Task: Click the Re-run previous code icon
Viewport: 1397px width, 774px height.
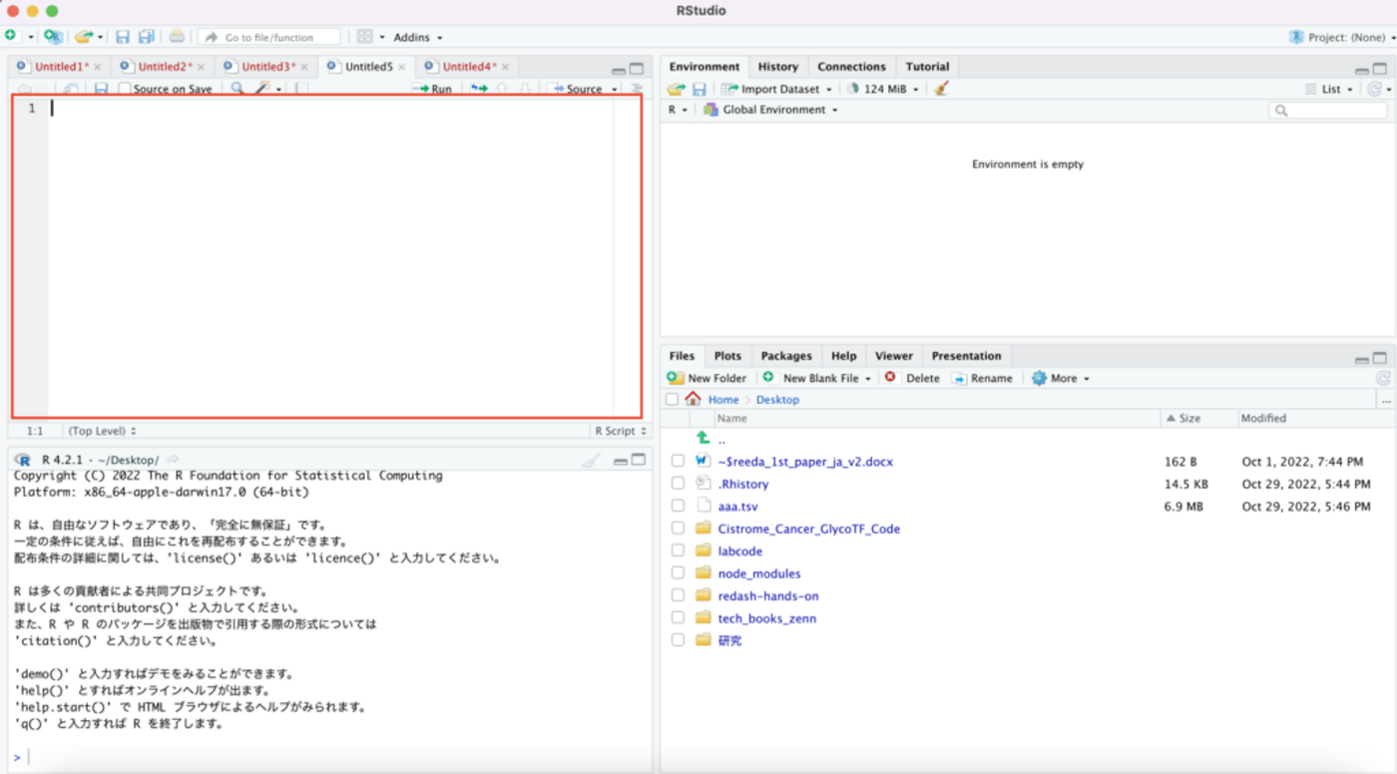Action: [479, 89]
